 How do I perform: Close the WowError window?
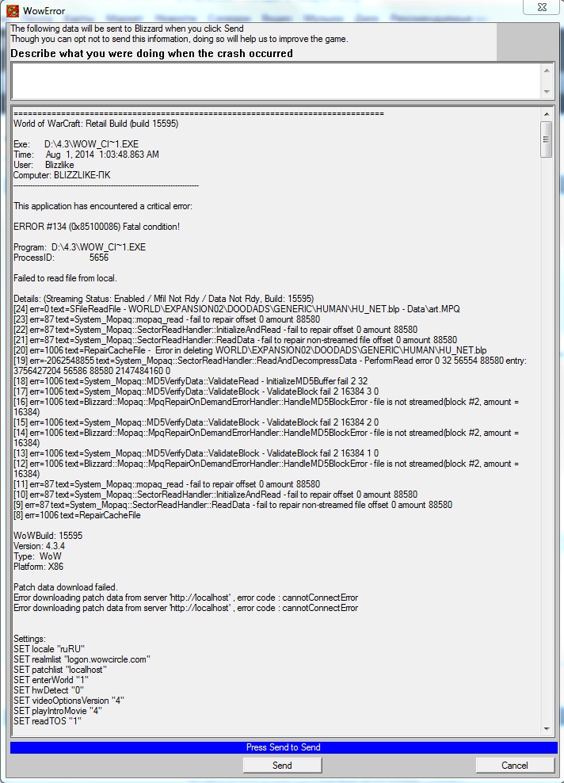pos(542,7)
